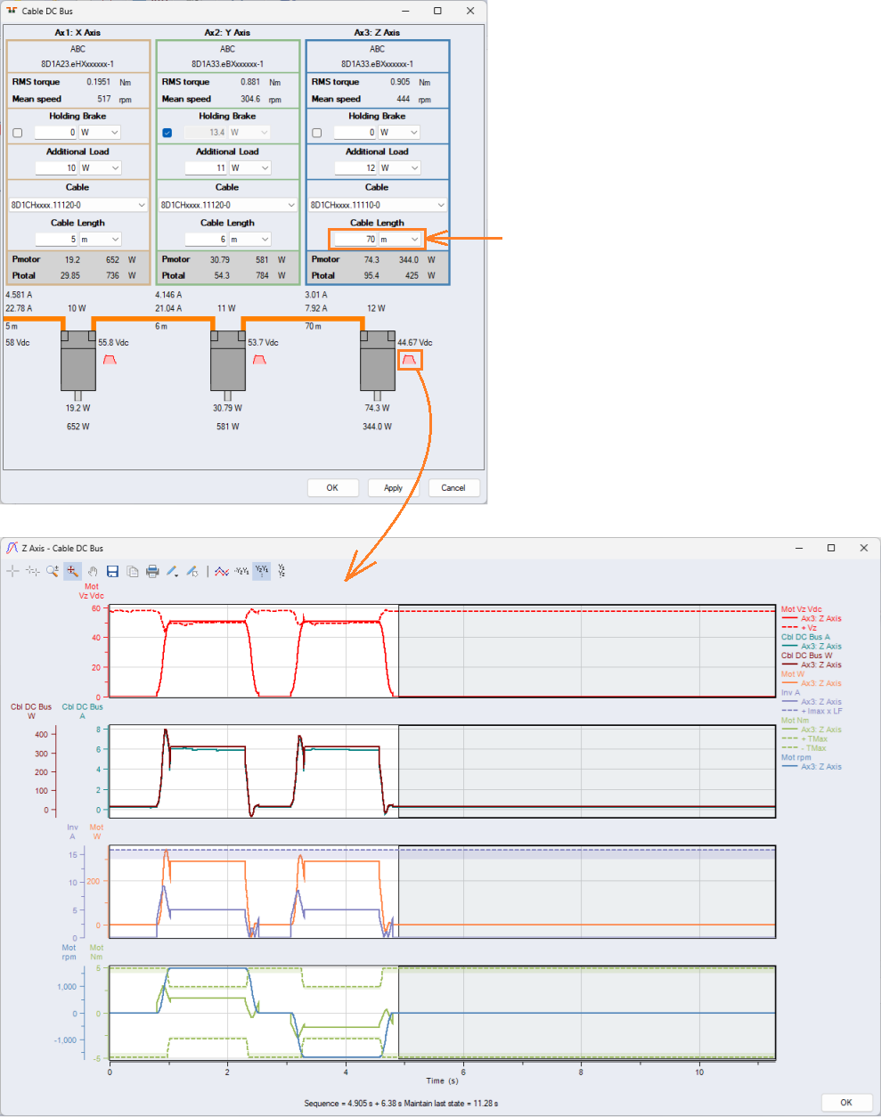The image size is (881, 1117).
Task: Click the X Axis additional load field
Action: coord(57,168)
